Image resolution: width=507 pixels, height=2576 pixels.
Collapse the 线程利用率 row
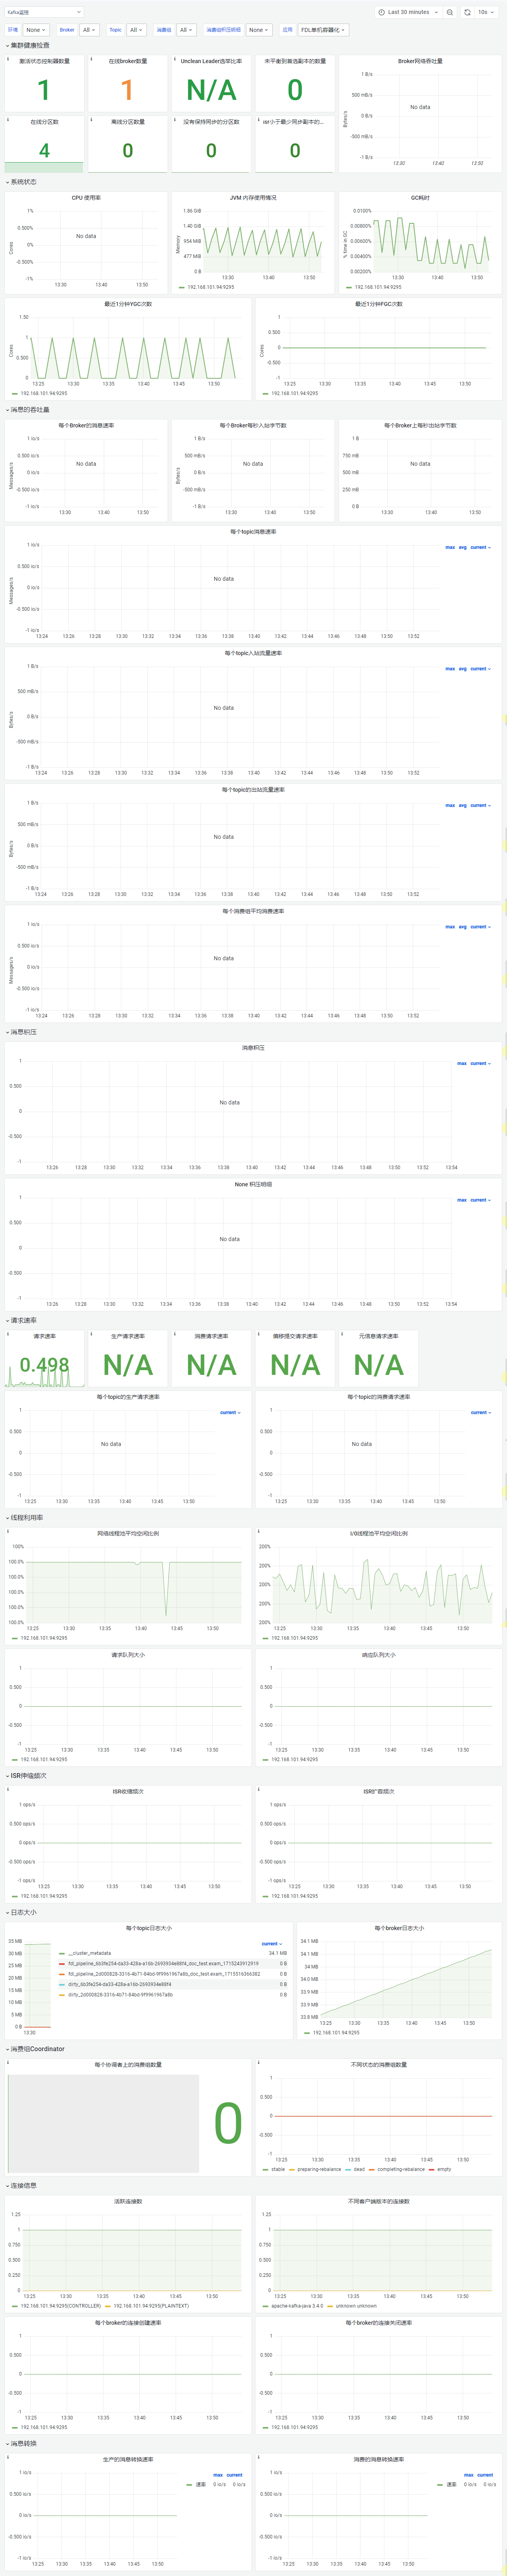tap(24, 1517)
